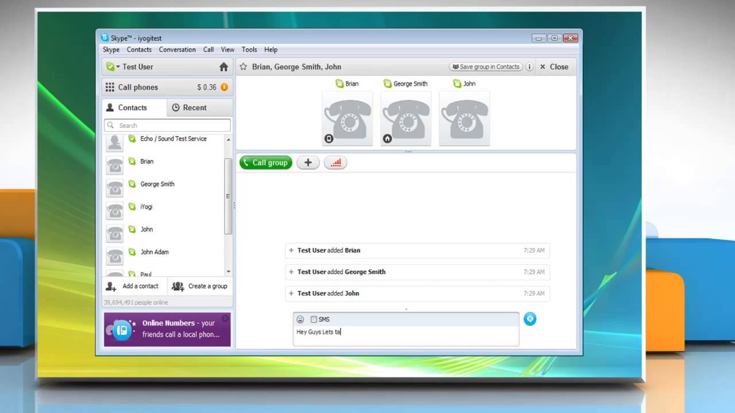Click the message text input box
735x413 pixels.
406,336
